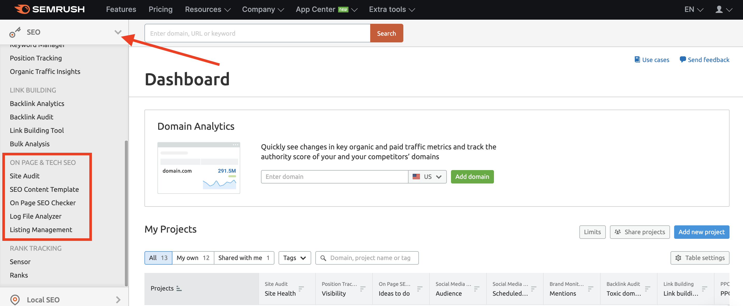Open Link Building Tool
Viewport: 743px width, 306px height.
37,131
